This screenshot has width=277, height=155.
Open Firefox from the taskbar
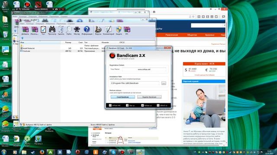tap(42, 152)
